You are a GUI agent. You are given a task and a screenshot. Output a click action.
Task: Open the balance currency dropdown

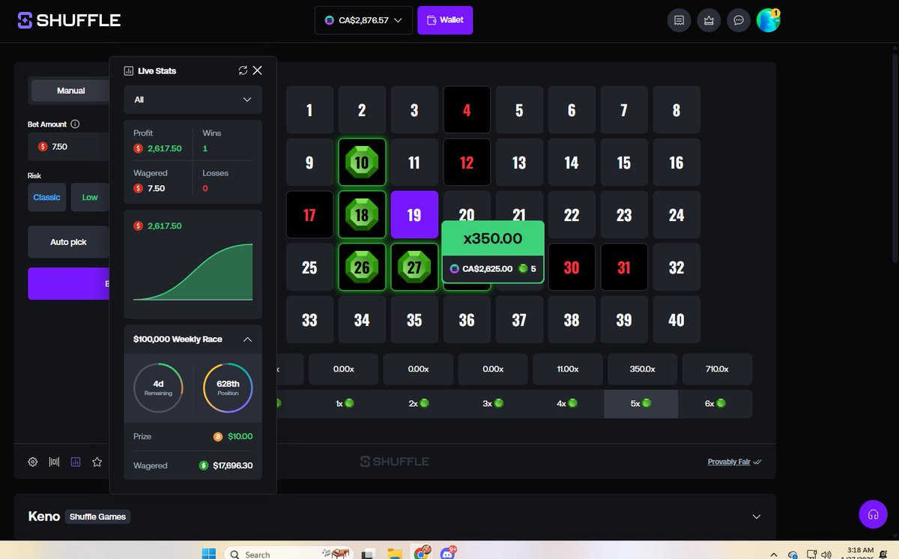point(363,20)
